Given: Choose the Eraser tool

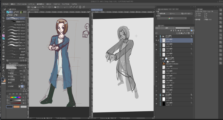Looking at the screenshot, I should pos(3,47).
